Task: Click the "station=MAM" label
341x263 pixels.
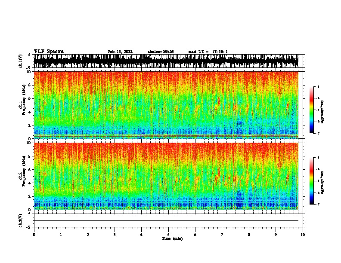Action: [x=161, y=52]
